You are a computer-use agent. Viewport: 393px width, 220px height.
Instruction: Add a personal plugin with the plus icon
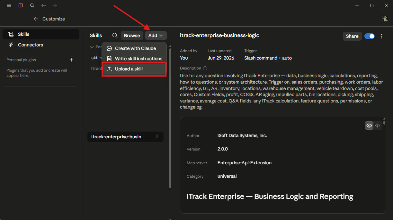coord(72,60)
